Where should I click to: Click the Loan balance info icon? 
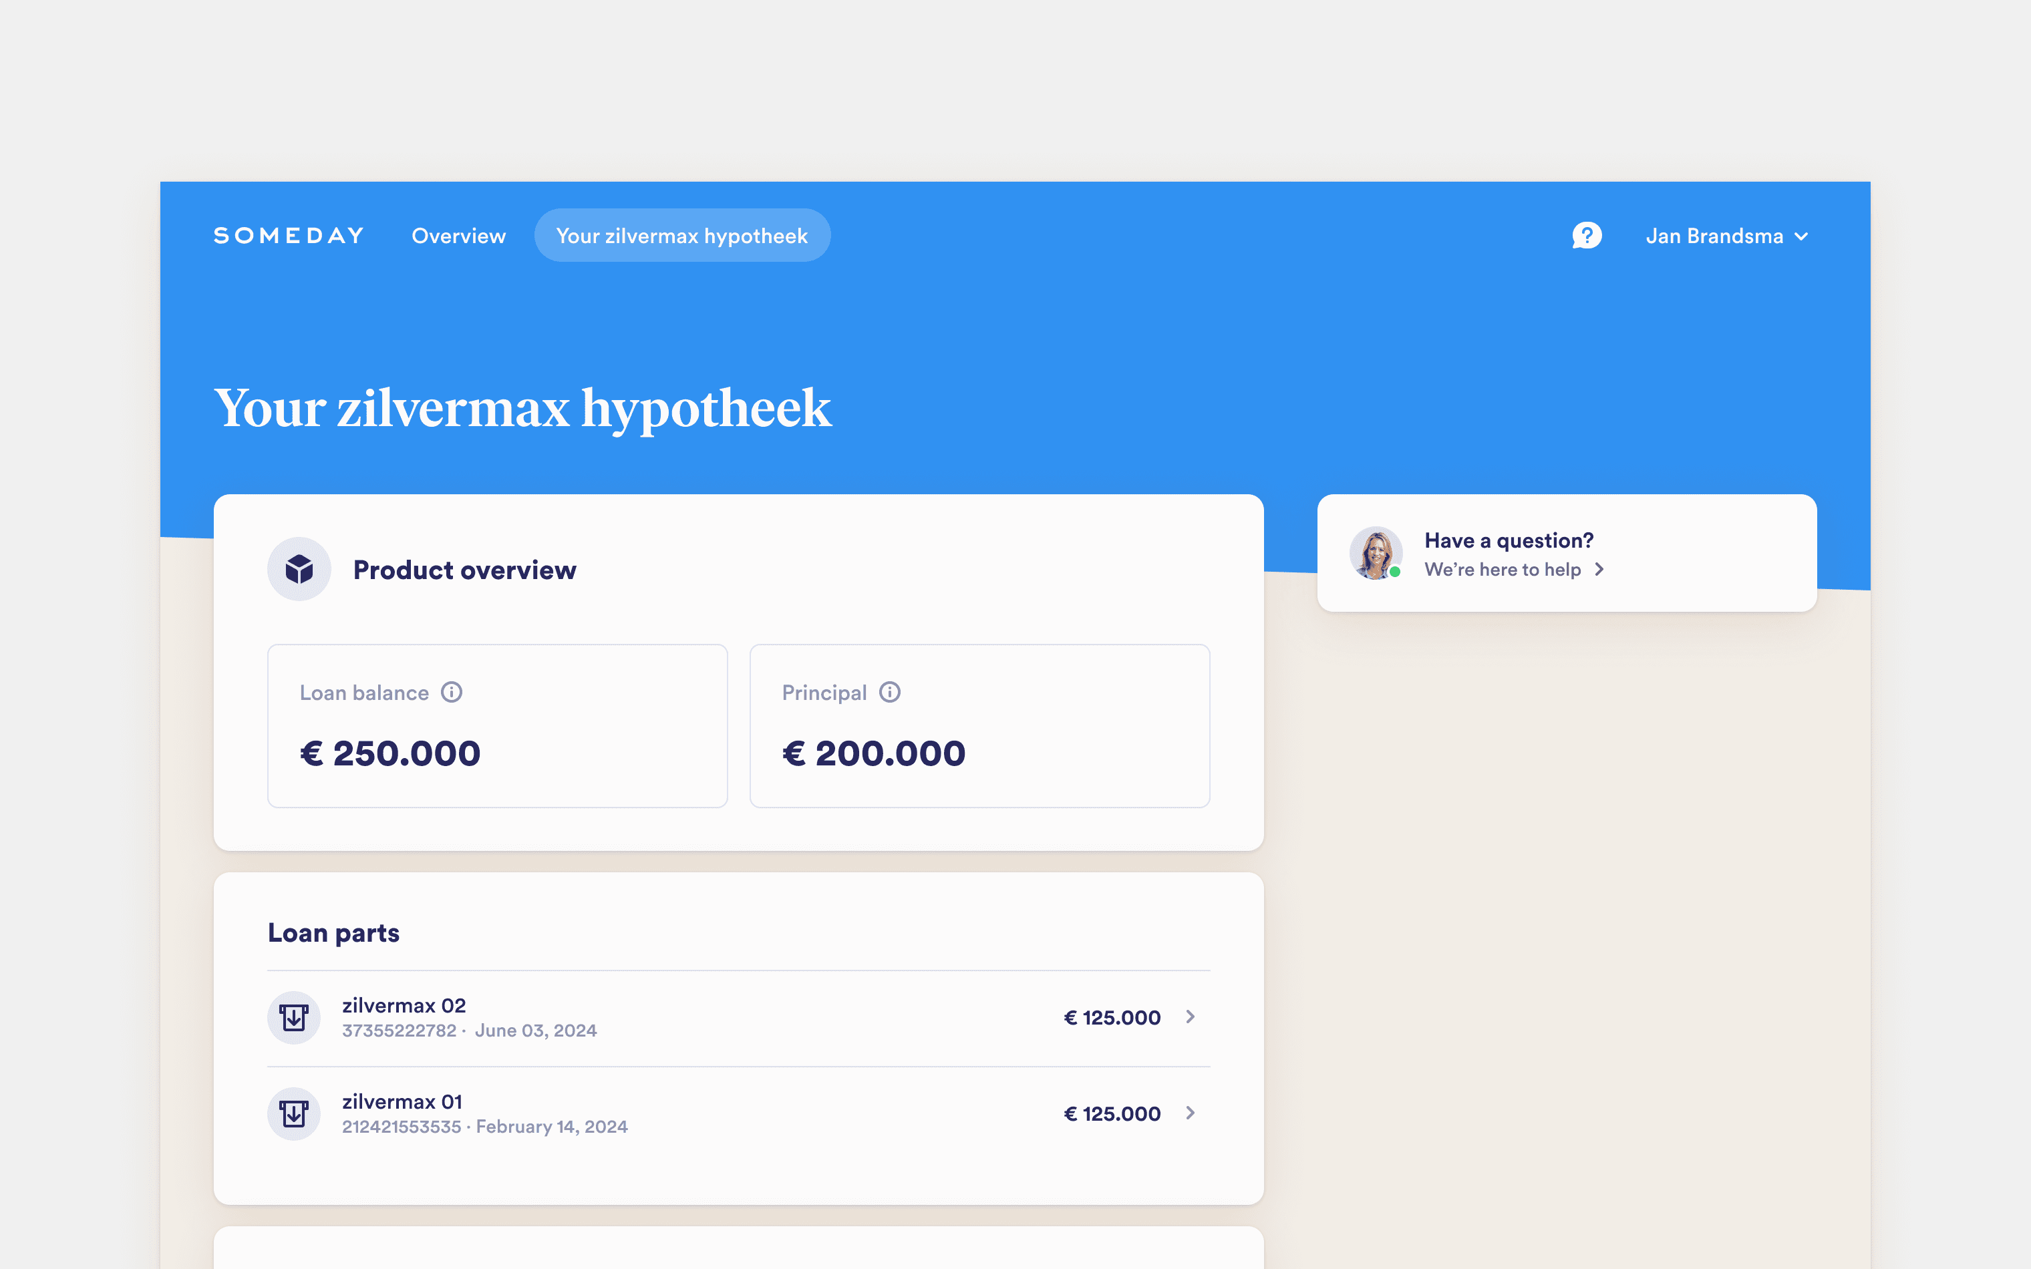point(452,693)
